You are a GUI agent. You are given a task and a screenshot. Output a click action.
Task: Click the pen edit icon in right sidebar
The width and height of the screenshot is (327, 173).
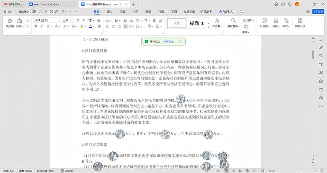tap(321, 48)
